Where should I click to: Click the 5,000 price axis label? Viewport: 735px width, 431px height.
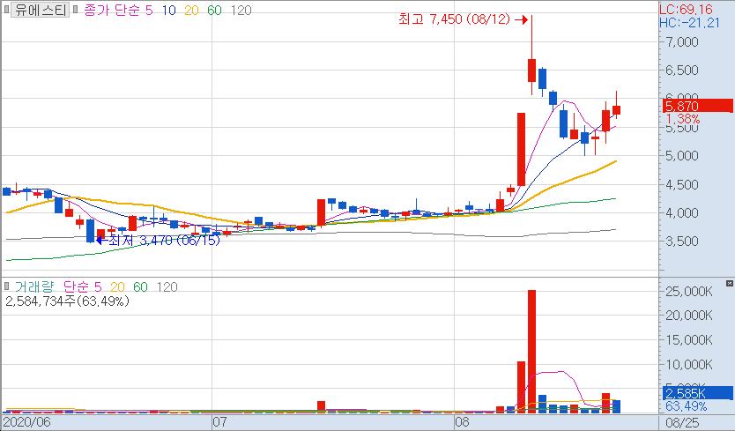pos(682,155)
